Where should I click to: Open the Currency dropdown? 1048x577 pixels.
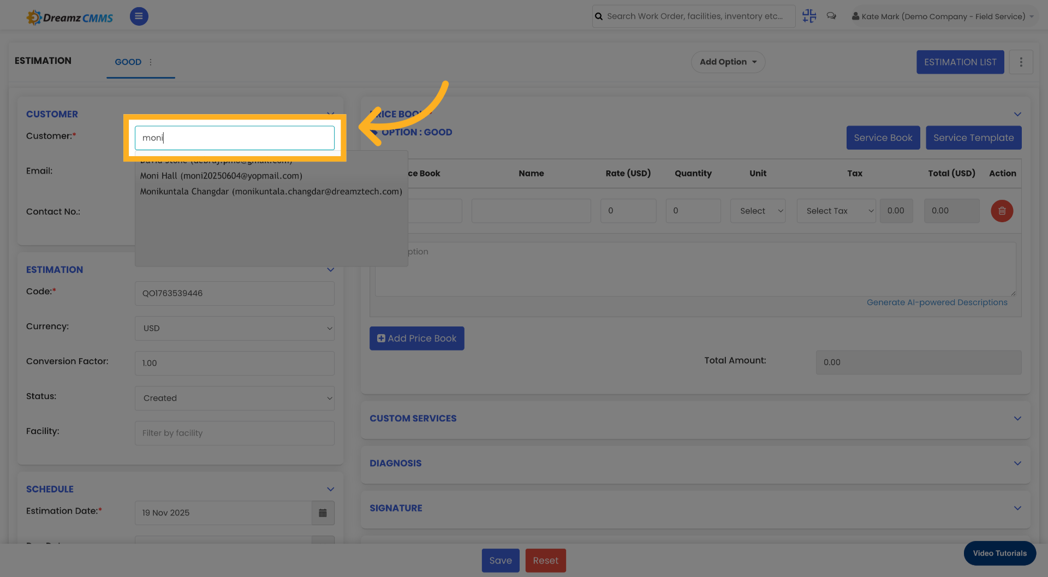234,328
